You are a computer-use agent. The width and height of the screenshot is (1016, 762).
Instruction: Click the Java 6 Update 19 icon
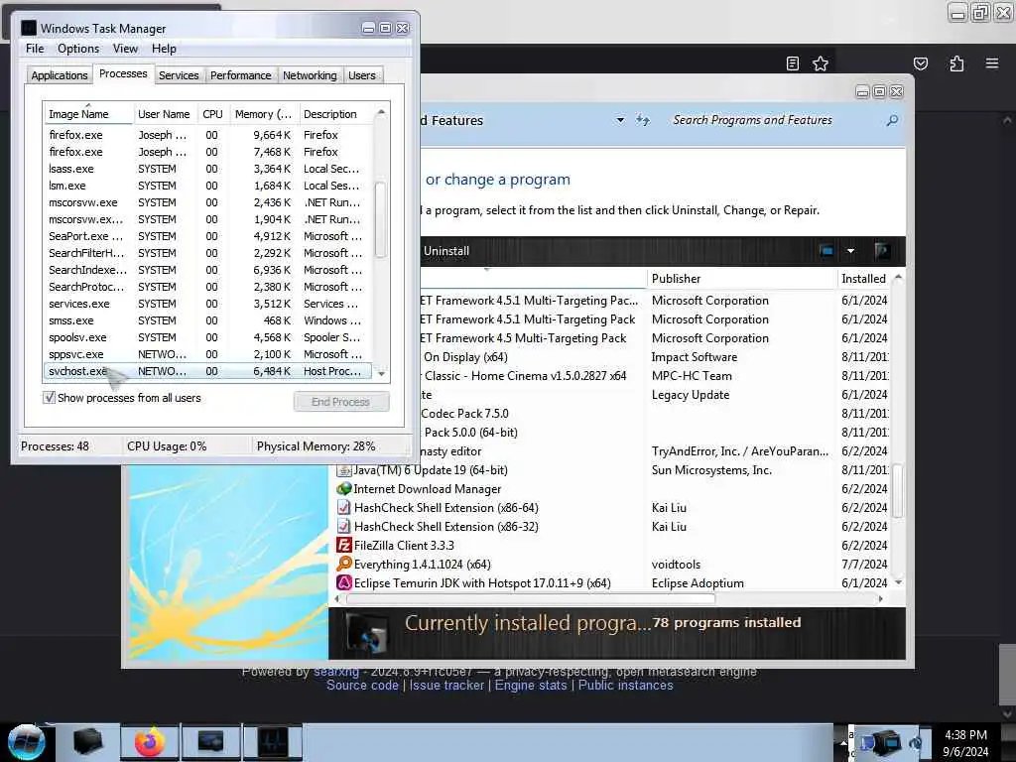click(344, 469)
